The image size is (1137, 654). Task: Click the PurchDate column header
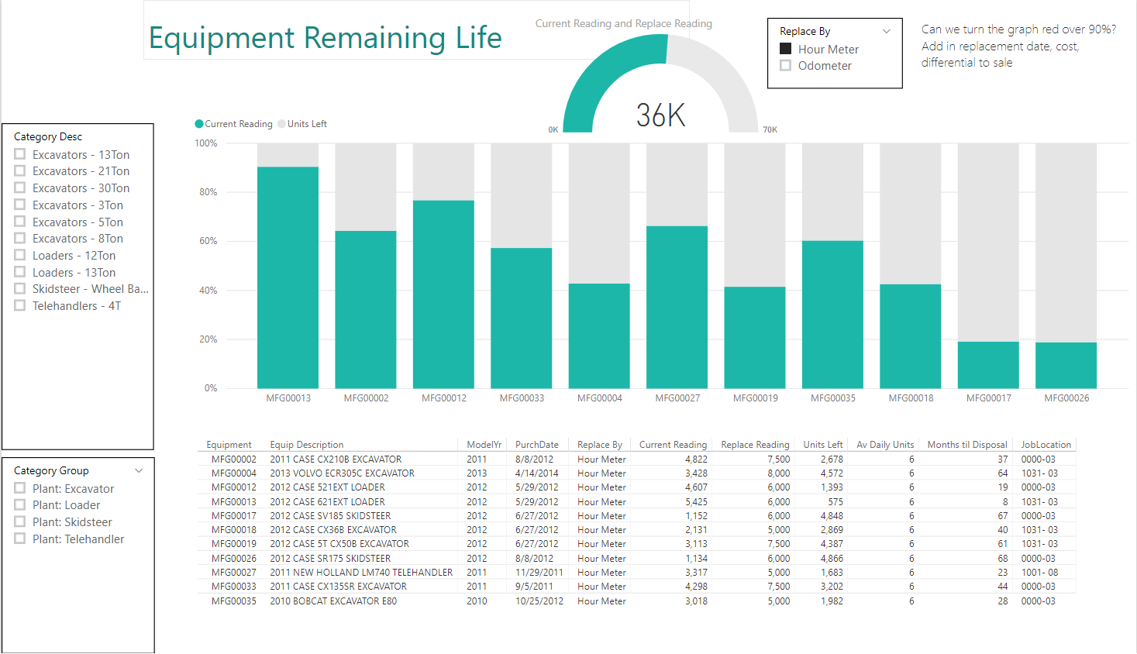point(536,445)
